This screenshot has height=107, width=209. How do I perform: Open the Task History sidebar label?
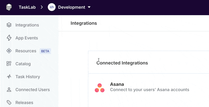[28, 77]
